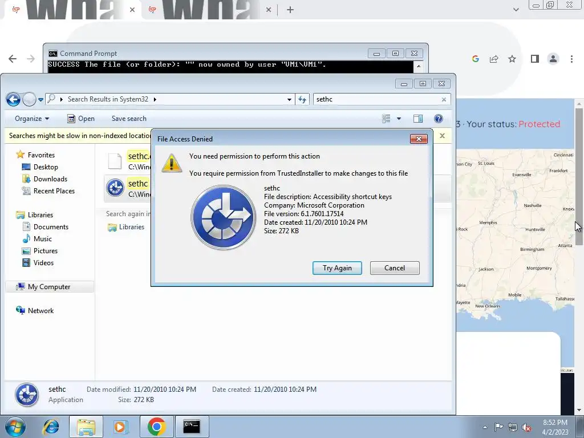
Task: Open Windows Media Player from taskbar
Action: (120, 427)
